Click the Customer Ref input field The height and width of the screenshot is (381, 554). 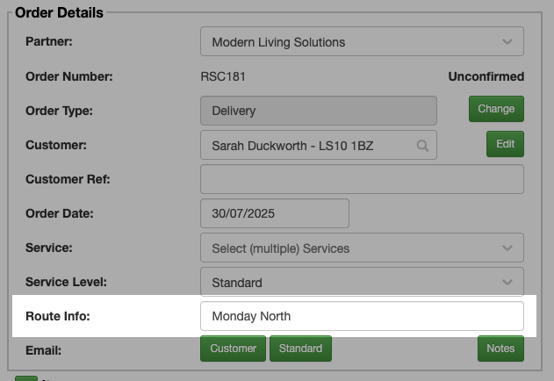click(x=362, y=179)
